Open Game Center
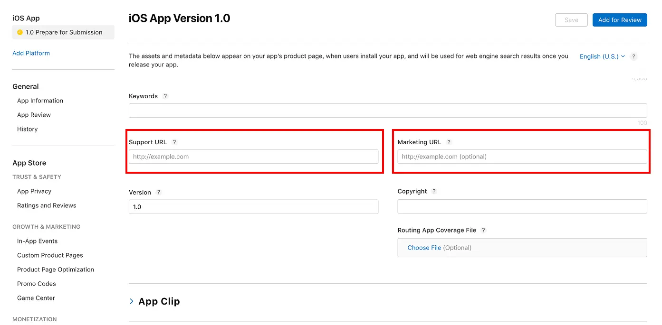This screenshot has width=662, height=325. (x=36, y=298)
